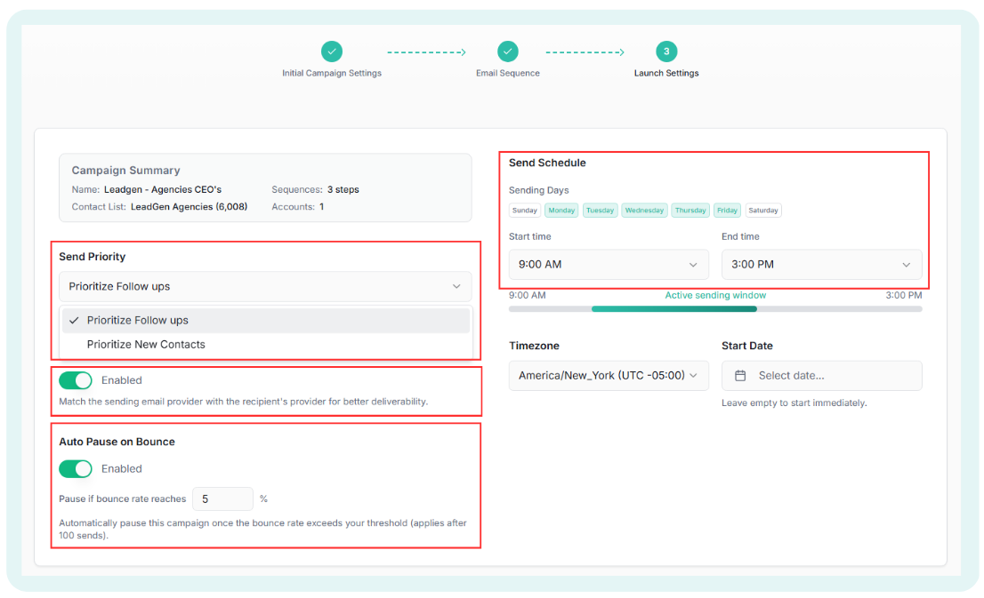Toggle Tuesday as a sending day
Image resolution: width=984 pixels, height=598 pixels.
pos(600,211)
